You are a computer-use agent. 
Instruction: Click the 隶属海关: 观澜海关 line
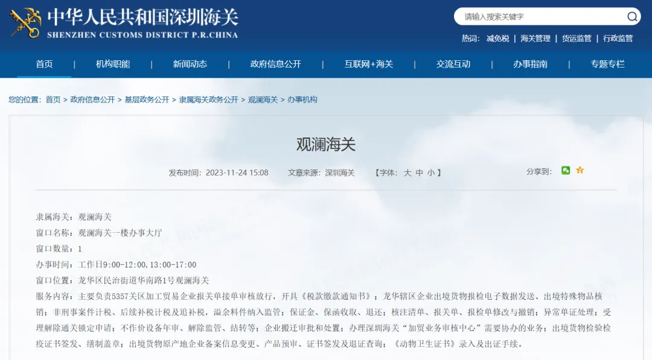click(x=74, y=217)
